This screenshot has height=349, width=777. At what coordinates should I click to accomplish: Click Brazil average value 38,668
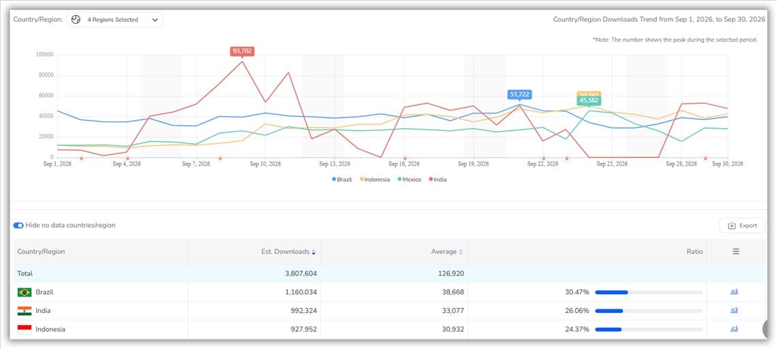coord(453,292)
